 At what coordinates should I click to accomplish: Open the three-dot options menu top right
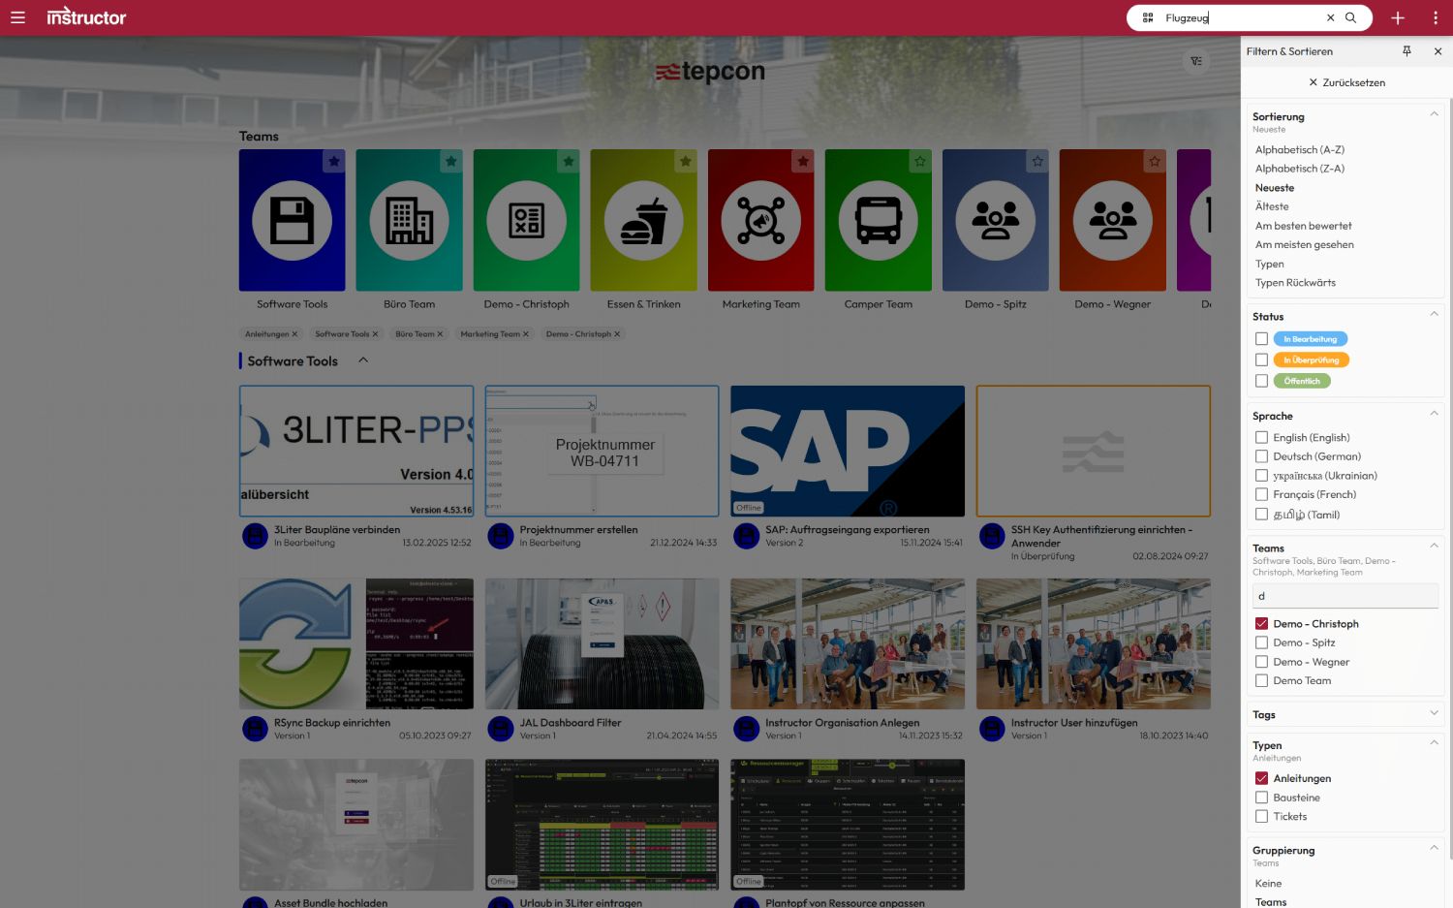1437,17
